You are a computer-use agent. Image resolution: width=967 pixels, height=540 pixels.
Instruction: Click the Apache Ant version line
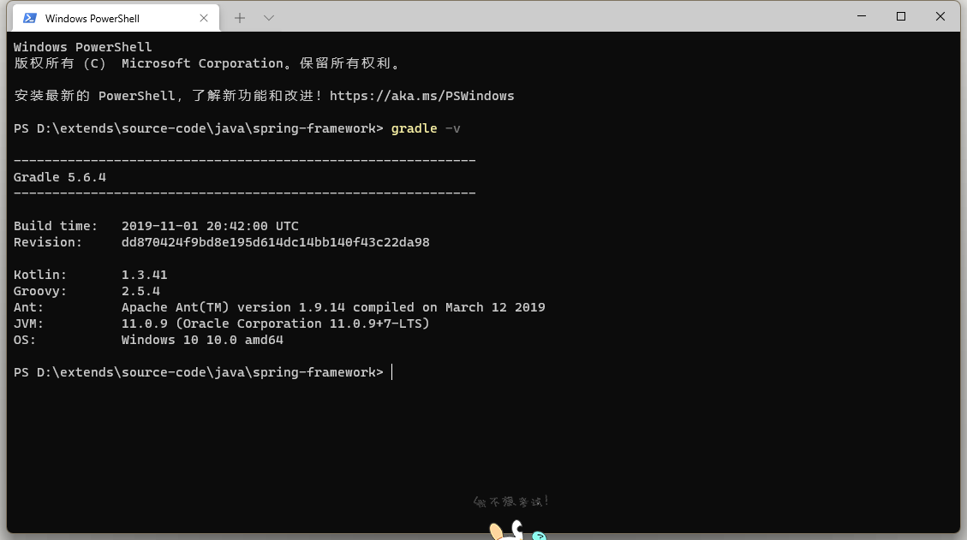tap(333, 307)
